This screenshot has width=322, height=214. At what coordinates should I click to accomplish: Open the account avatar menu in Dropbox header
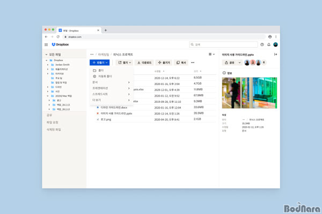click(276, 44)
